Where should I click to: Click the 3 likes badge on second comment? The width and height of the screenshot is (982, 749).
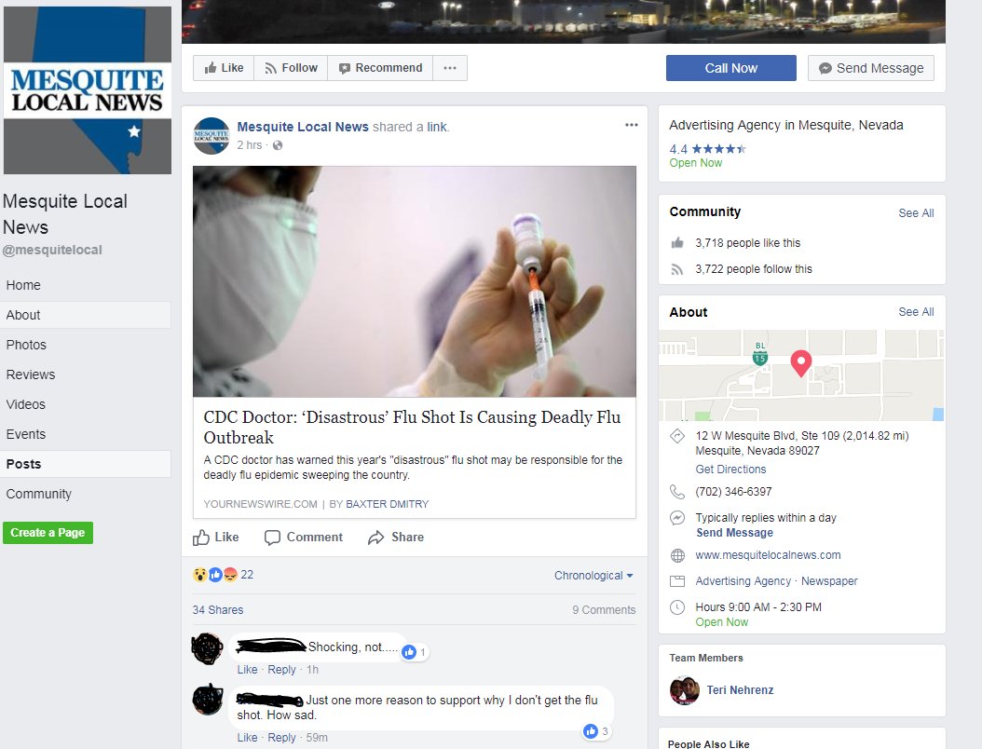tap(596, 731)
